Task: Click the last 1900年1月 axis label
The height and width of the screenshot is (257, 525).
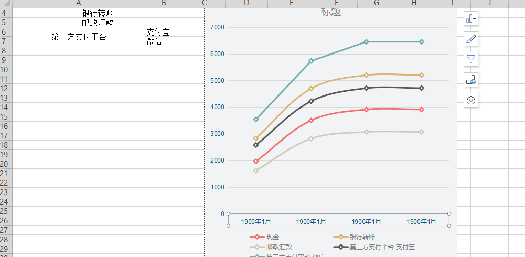Action: click(x=421, y=221)
